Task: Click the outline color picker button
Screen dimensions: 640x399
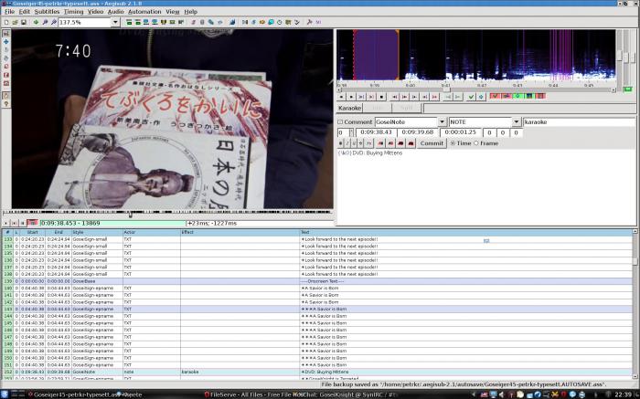Action: point(400,143)
